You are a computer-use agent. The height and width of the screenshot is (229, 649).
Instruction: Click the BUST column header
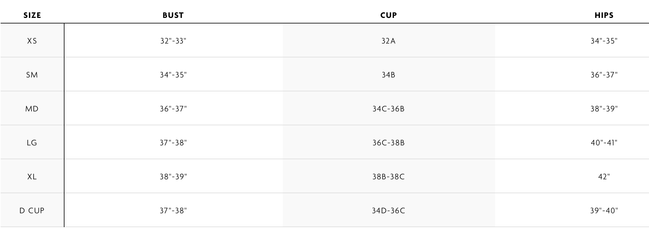pyautogui.click(x=173, y=15)
